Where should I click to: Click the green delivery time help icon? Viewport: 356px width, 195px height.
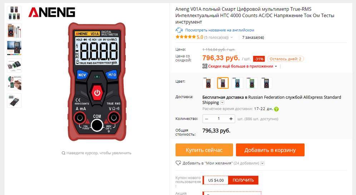click(x=276, y=109)
